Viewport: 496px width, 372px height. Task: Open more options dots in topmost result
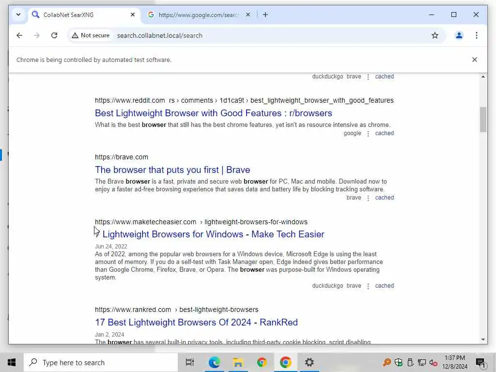click(368, 77)
